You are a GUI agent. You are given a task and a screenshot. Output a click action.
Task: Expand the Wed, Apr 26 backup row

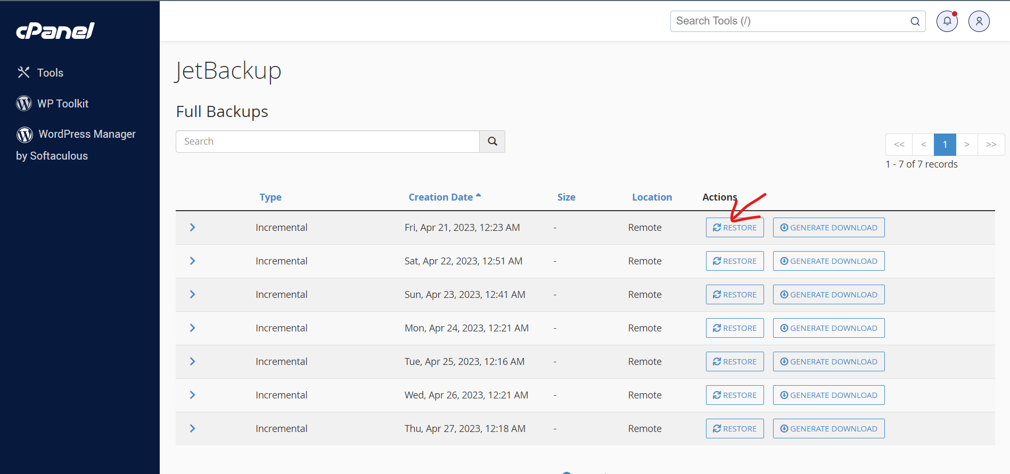click(x=193, y=395)
